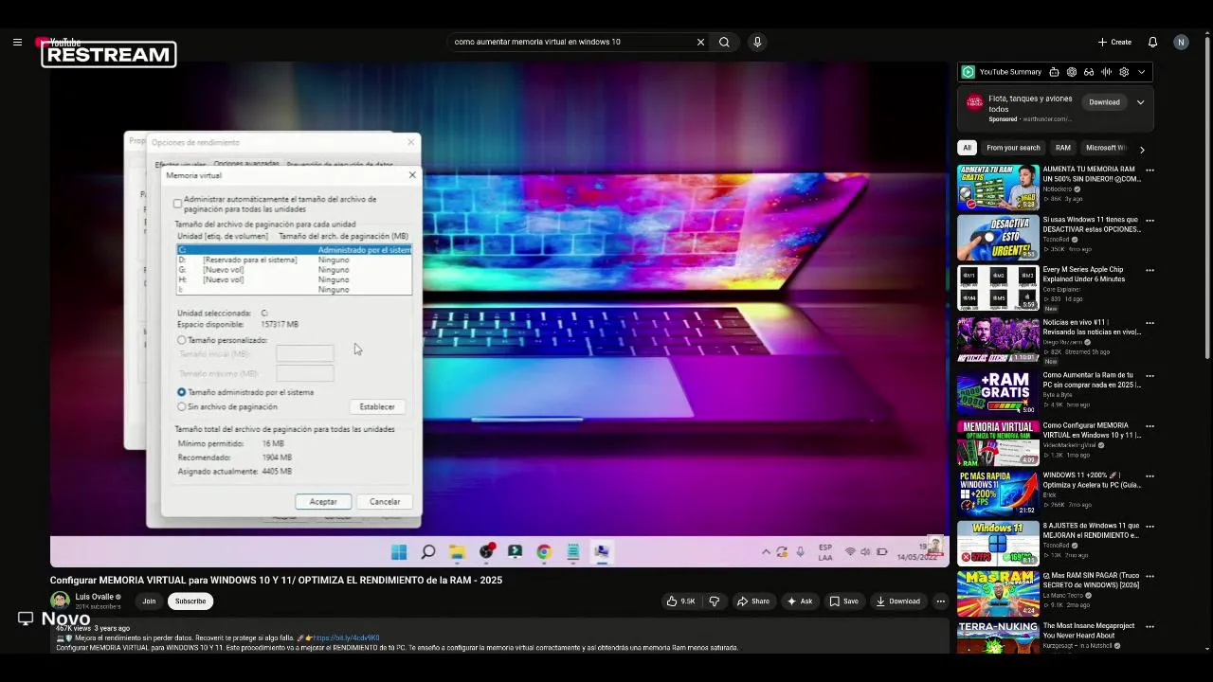Select the From your search chip

1013,148
